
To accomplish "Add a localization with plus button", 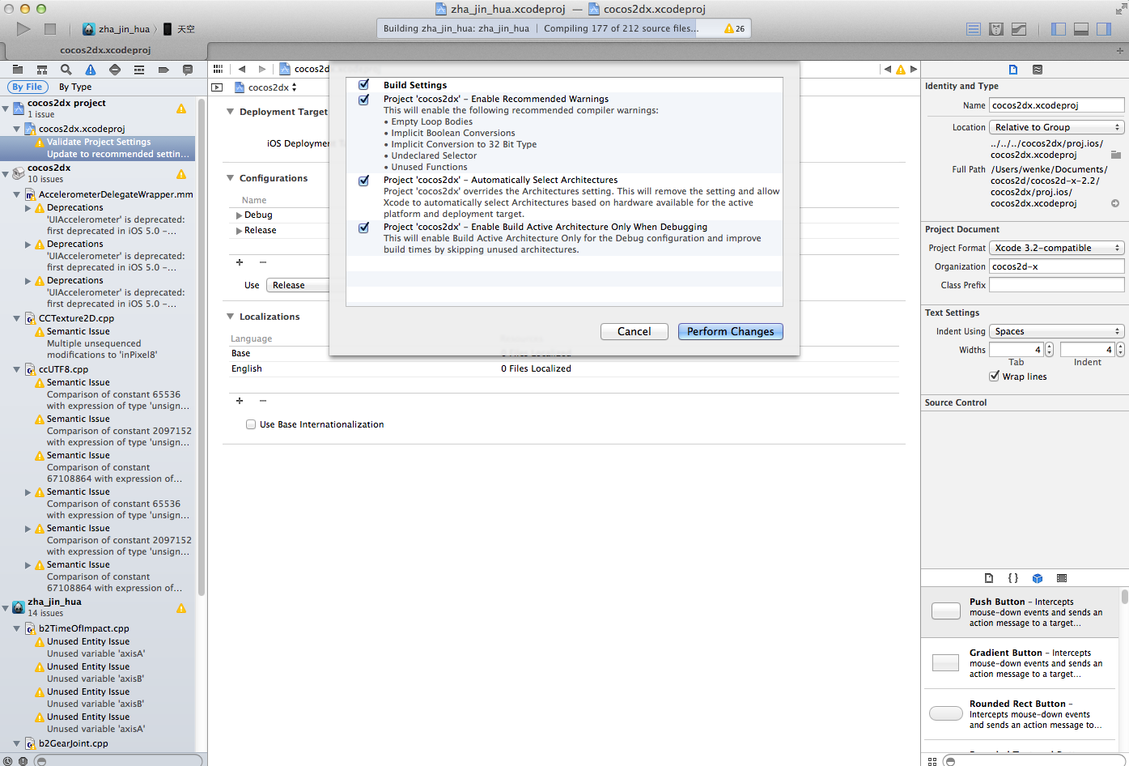I will [240, 401].
